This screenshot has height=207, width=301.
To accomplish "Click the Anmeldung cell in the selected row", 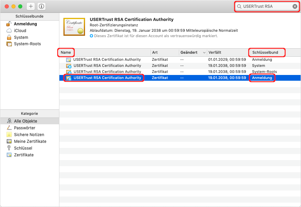I will pyautogui.click(x=262, y=78).
